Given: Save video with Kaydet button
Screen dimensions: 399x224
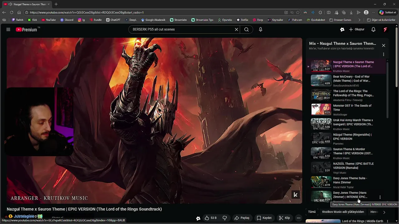Looking at the screenshot, I should [264, 218].
